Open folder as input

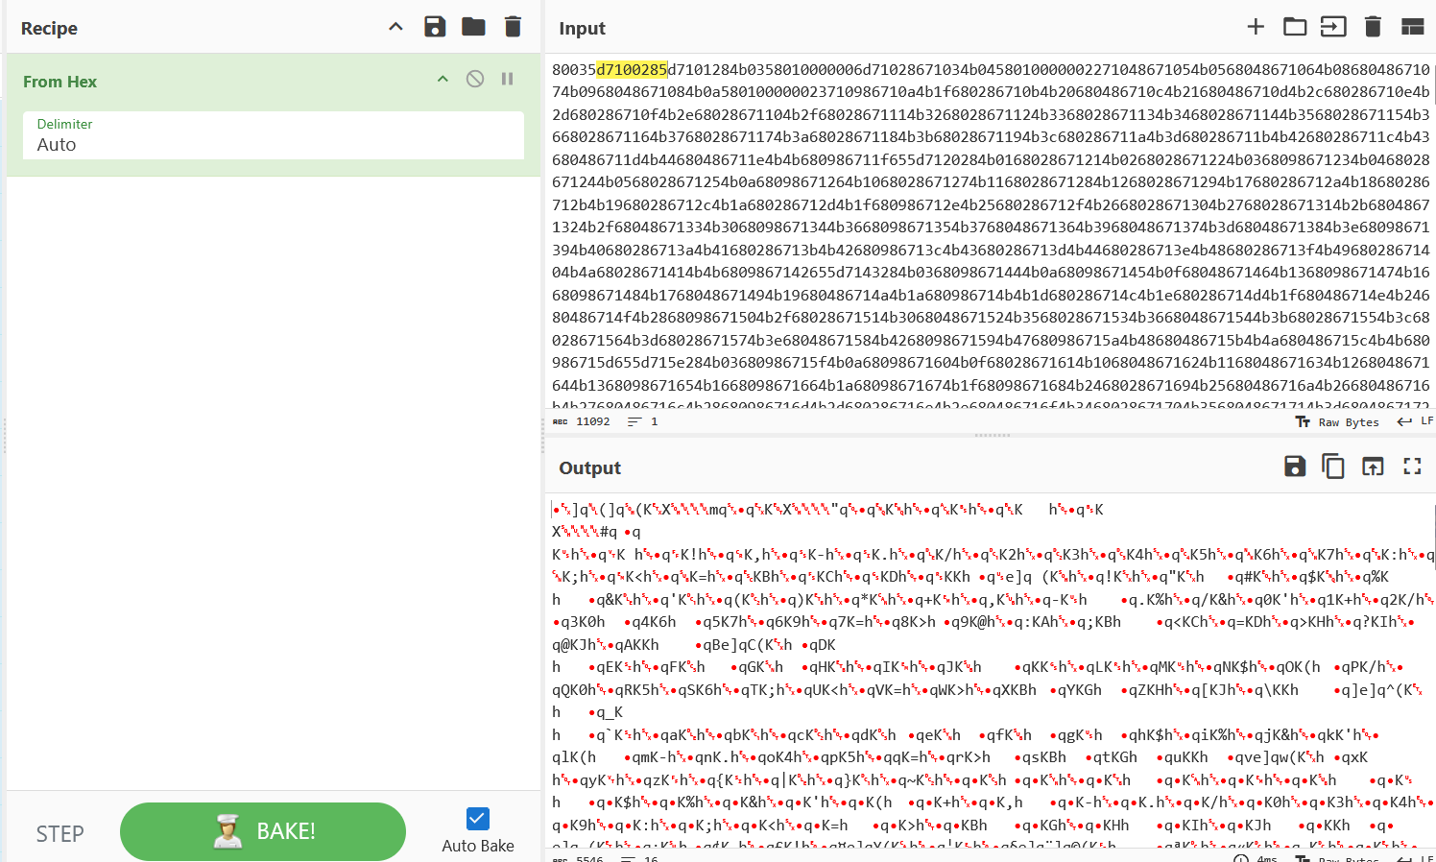coord(1295,27)
